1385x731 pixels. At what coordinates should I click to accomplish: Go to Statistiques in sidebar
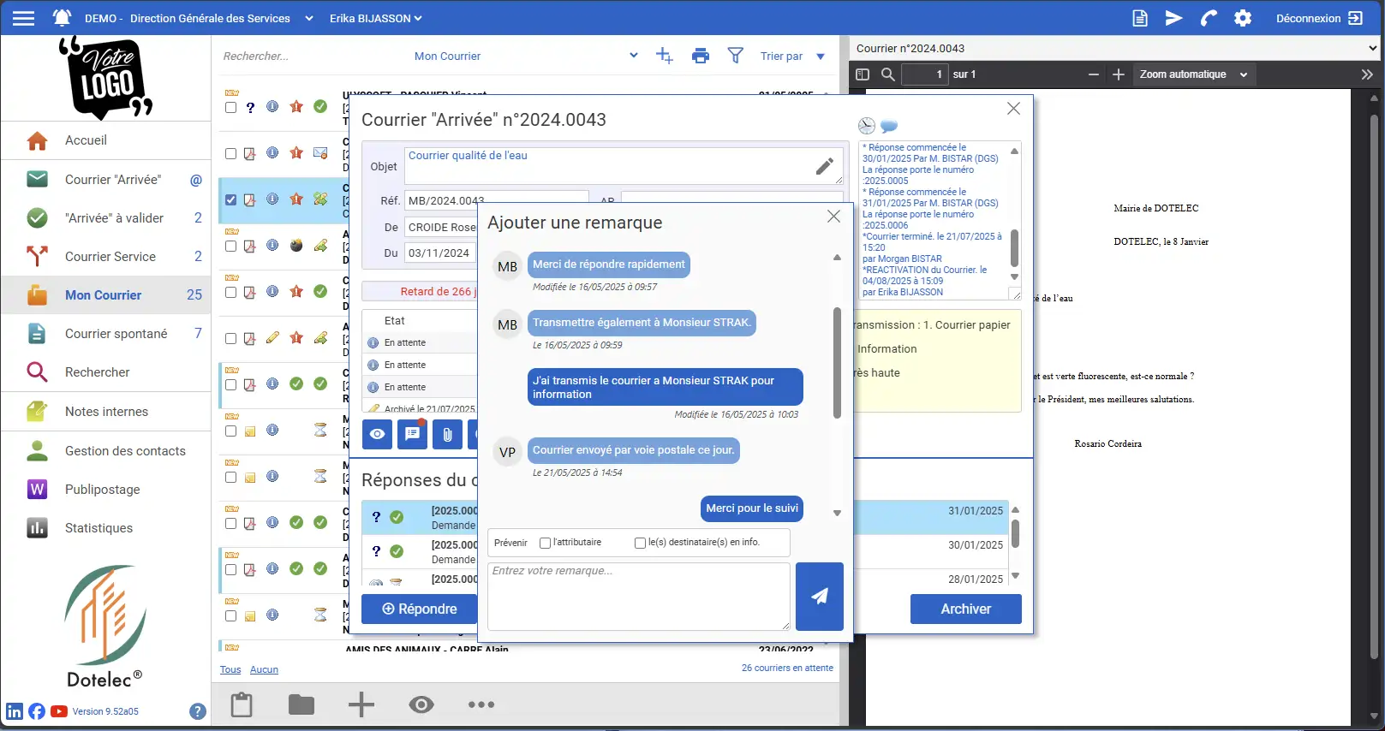click(99, 528)
